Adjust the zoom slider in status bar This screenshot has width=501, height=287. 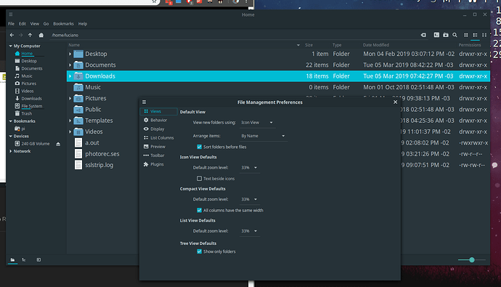click(472, 260)
